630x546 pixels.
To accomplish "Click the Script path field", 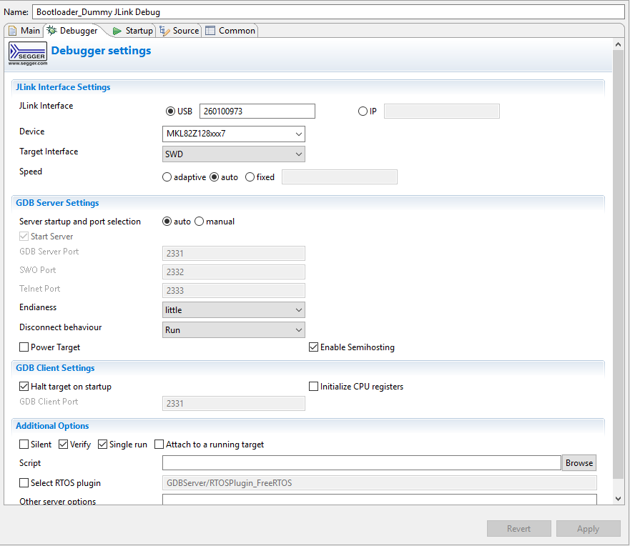I will tap(362, 463).
